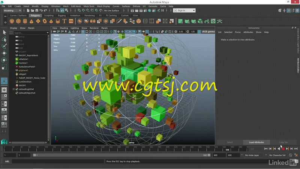Screen dimensions: 300x169
Task: Select the Lasso Select tool in toolbox
Action: [4, 39]
